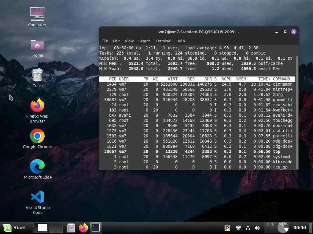Open the terminal File menu
The height and width of the screenshot is (234, 313).
[x=105, y=41]
